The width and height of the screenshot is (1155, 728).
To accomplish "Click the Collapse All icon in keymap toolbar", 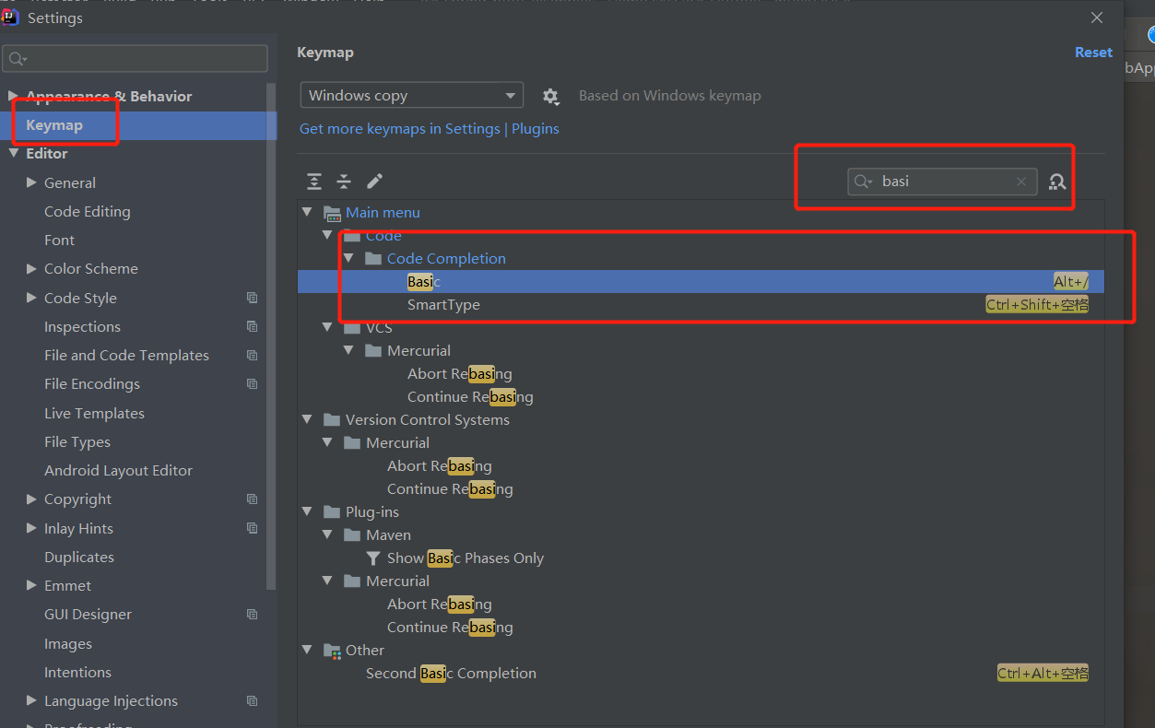I will pos(344,182).
